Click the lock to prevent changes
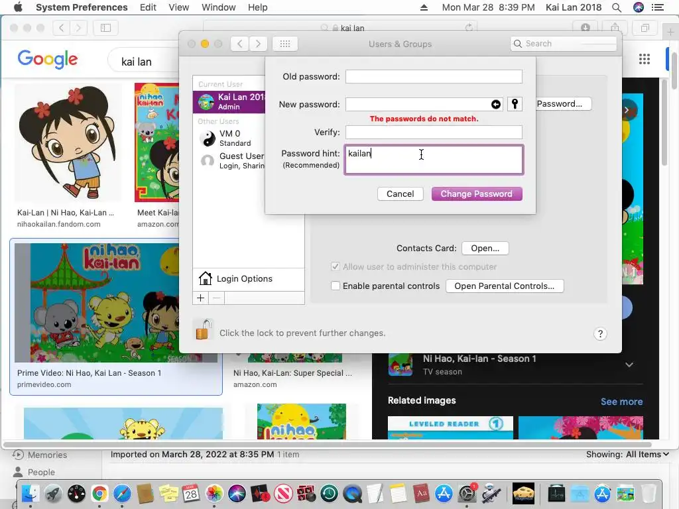679x509 pixels. (x=203, y=330)
